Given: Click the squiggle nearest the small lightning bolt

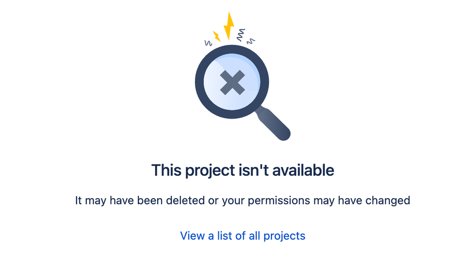Looking at the screenshot, I should (x=208, y=43).
